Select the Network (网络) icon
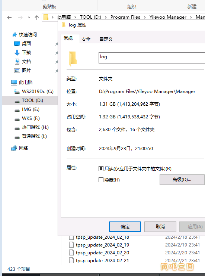205x276 pixels. pos(19,148)
